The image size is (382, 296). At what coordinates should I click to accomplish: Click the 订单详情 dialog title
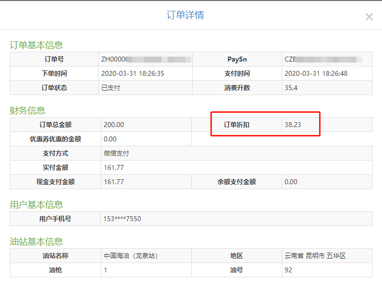[x=185, y=15]
